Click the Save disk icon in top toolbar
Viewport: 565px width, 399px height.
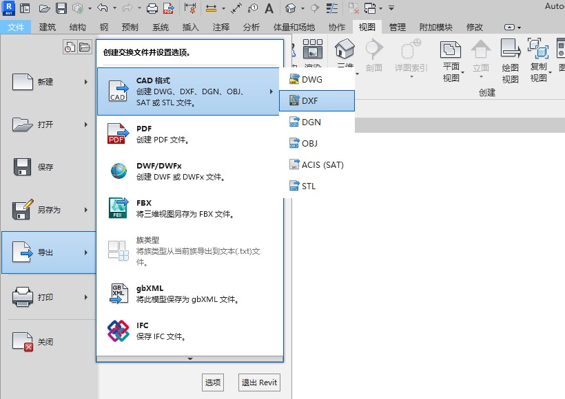(x=61, y=9)
